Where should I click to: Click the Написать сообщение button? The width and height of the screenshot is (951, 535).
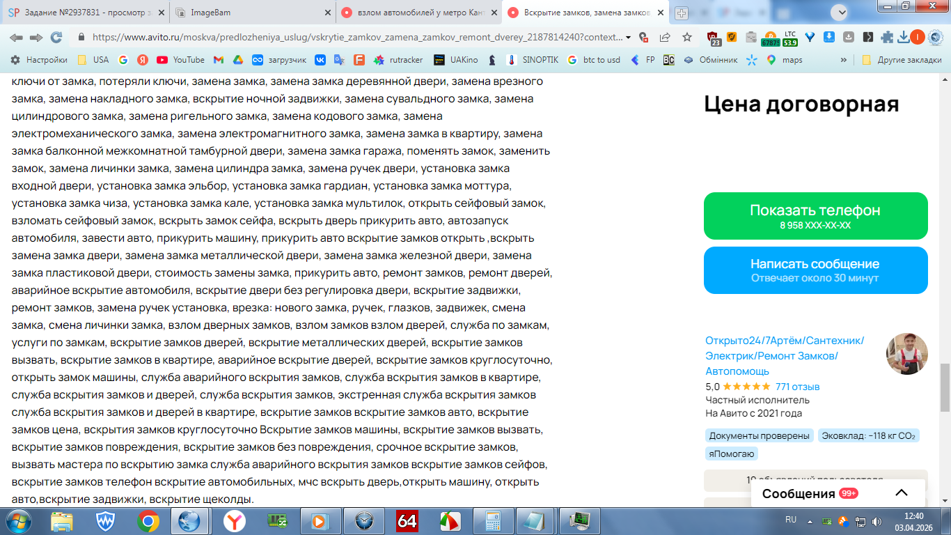(x=815, y=270)
